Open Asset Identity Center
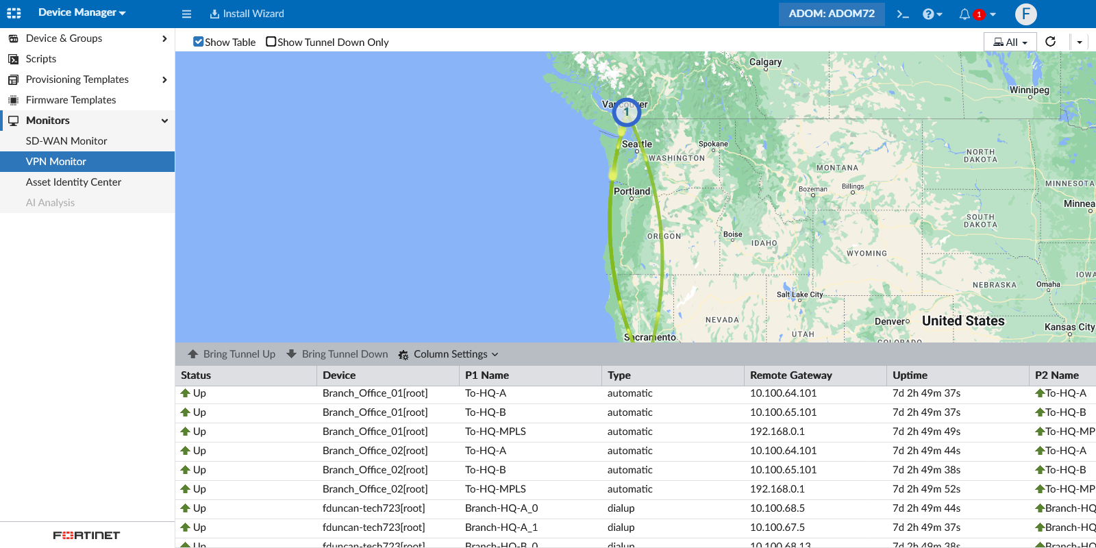 pos(88,182)
